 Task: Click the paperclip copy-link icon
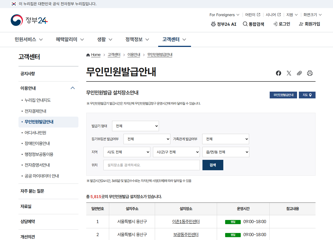pyautogui.click(x=299, y=73)
